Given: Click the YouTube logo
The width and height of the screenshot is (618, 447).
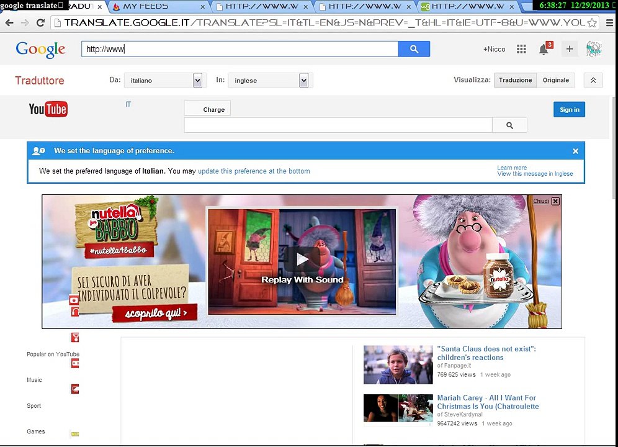Looking at the screenshot, I should [x=48, y=109].
